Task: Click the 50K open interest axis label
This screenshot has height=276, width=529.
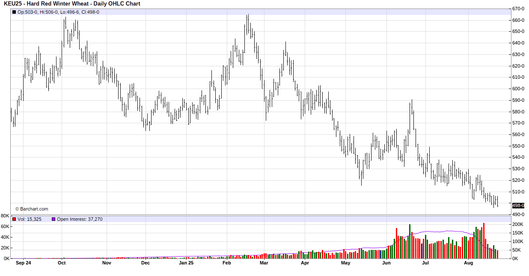Action: 517,250
